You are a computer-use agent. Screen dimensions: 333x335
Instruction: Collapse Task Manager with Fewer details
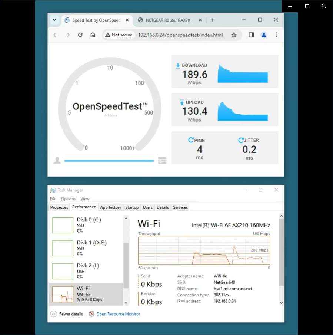click(x=67, y=314)
